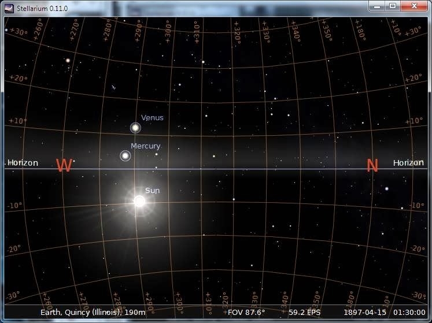
Task: Click the date "1897-04-15" in status bar
Action: pos(365,313)
